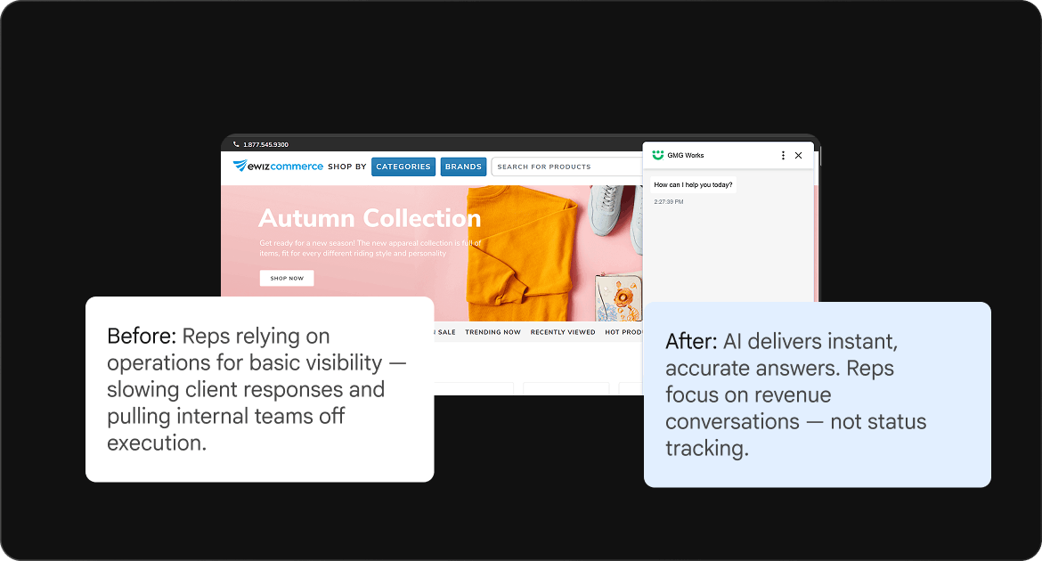
Task: Click the Shop By label
Action: click(x=347, y=167)
